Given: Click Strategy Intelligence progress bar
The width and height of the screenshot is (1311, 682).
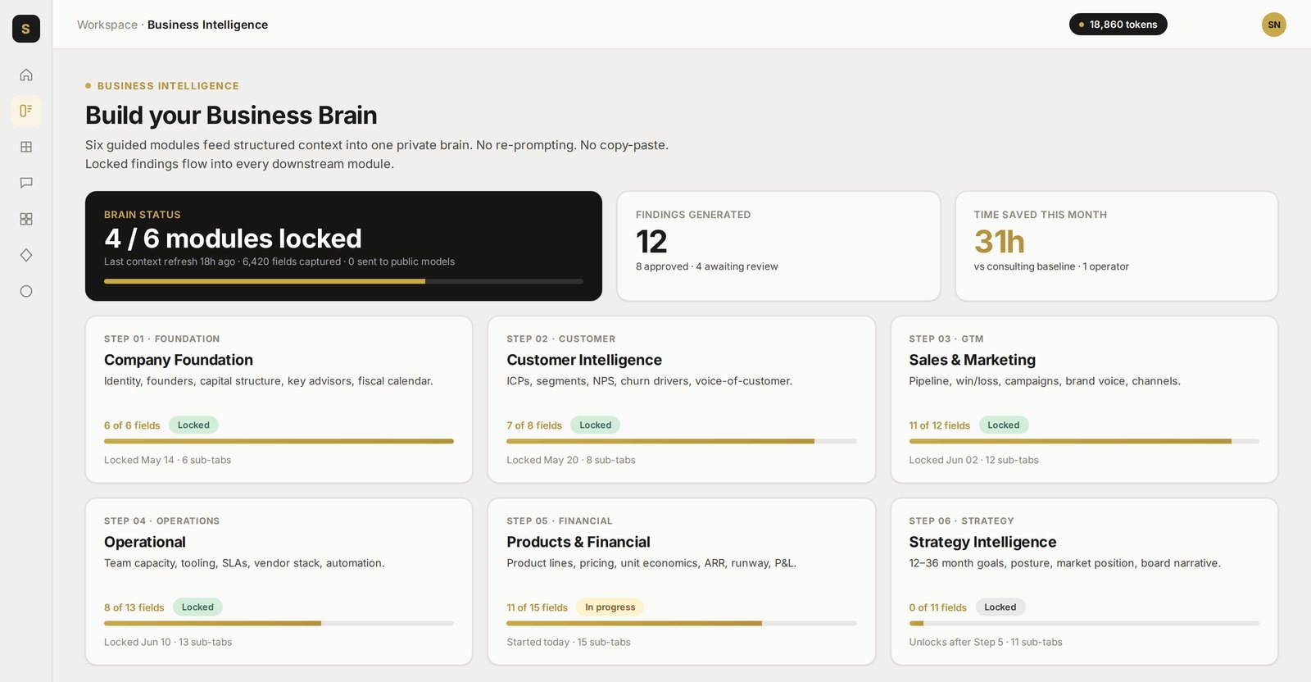Looking at the screenshot, I should pyautogui.click(x=1084, y=623).
